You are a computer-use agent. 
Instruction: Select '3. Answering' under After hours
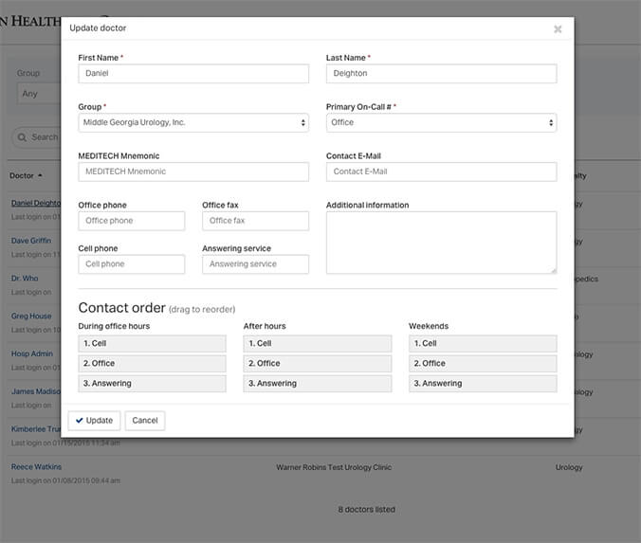coord(318,383)
